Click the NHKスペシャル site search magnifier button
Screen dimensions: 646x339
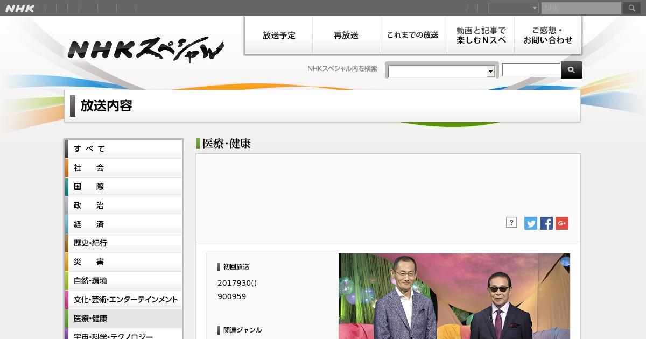[x=572, y=70]
